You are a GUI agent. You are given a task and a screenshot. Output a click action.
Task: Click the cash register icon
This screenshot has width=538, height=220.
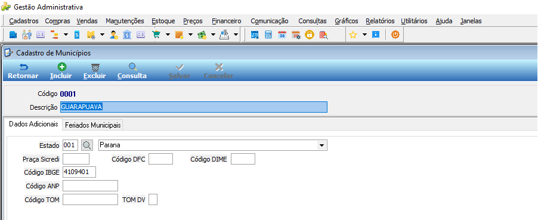click(x=224, y=35)
